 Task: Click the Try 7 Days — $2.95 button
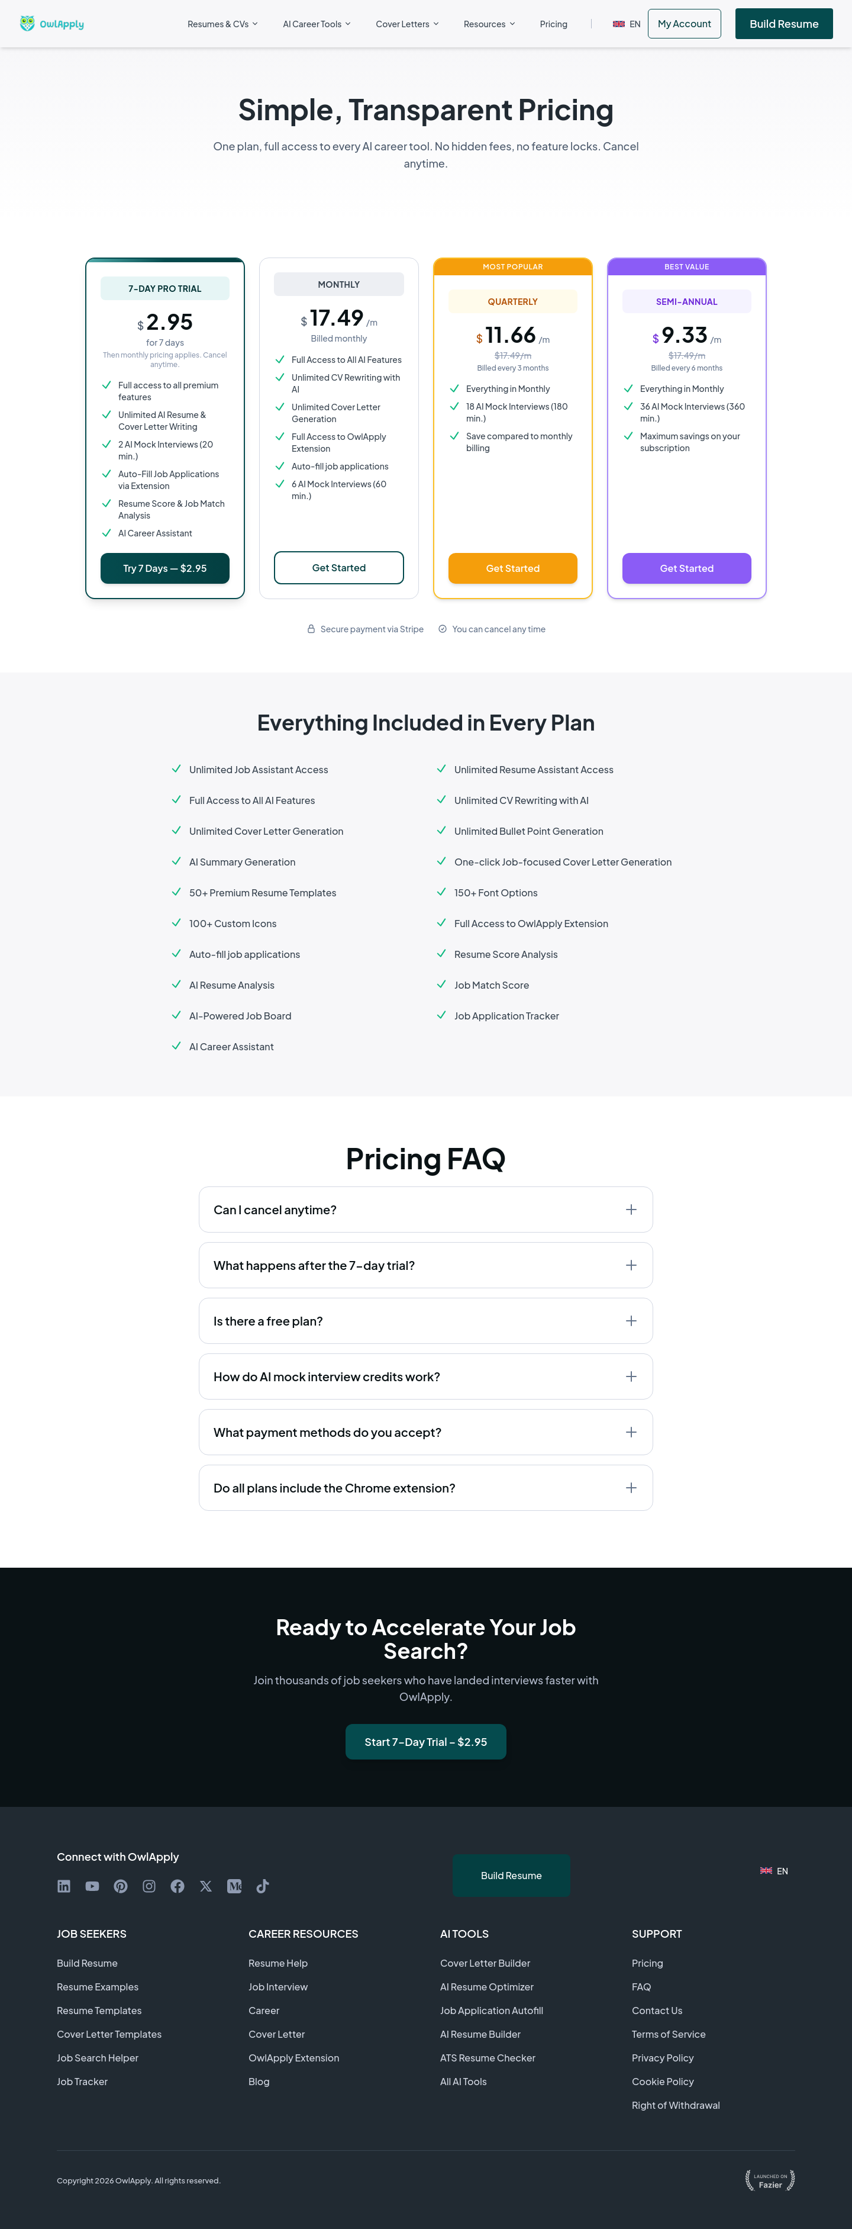click(x=165, y=568)
